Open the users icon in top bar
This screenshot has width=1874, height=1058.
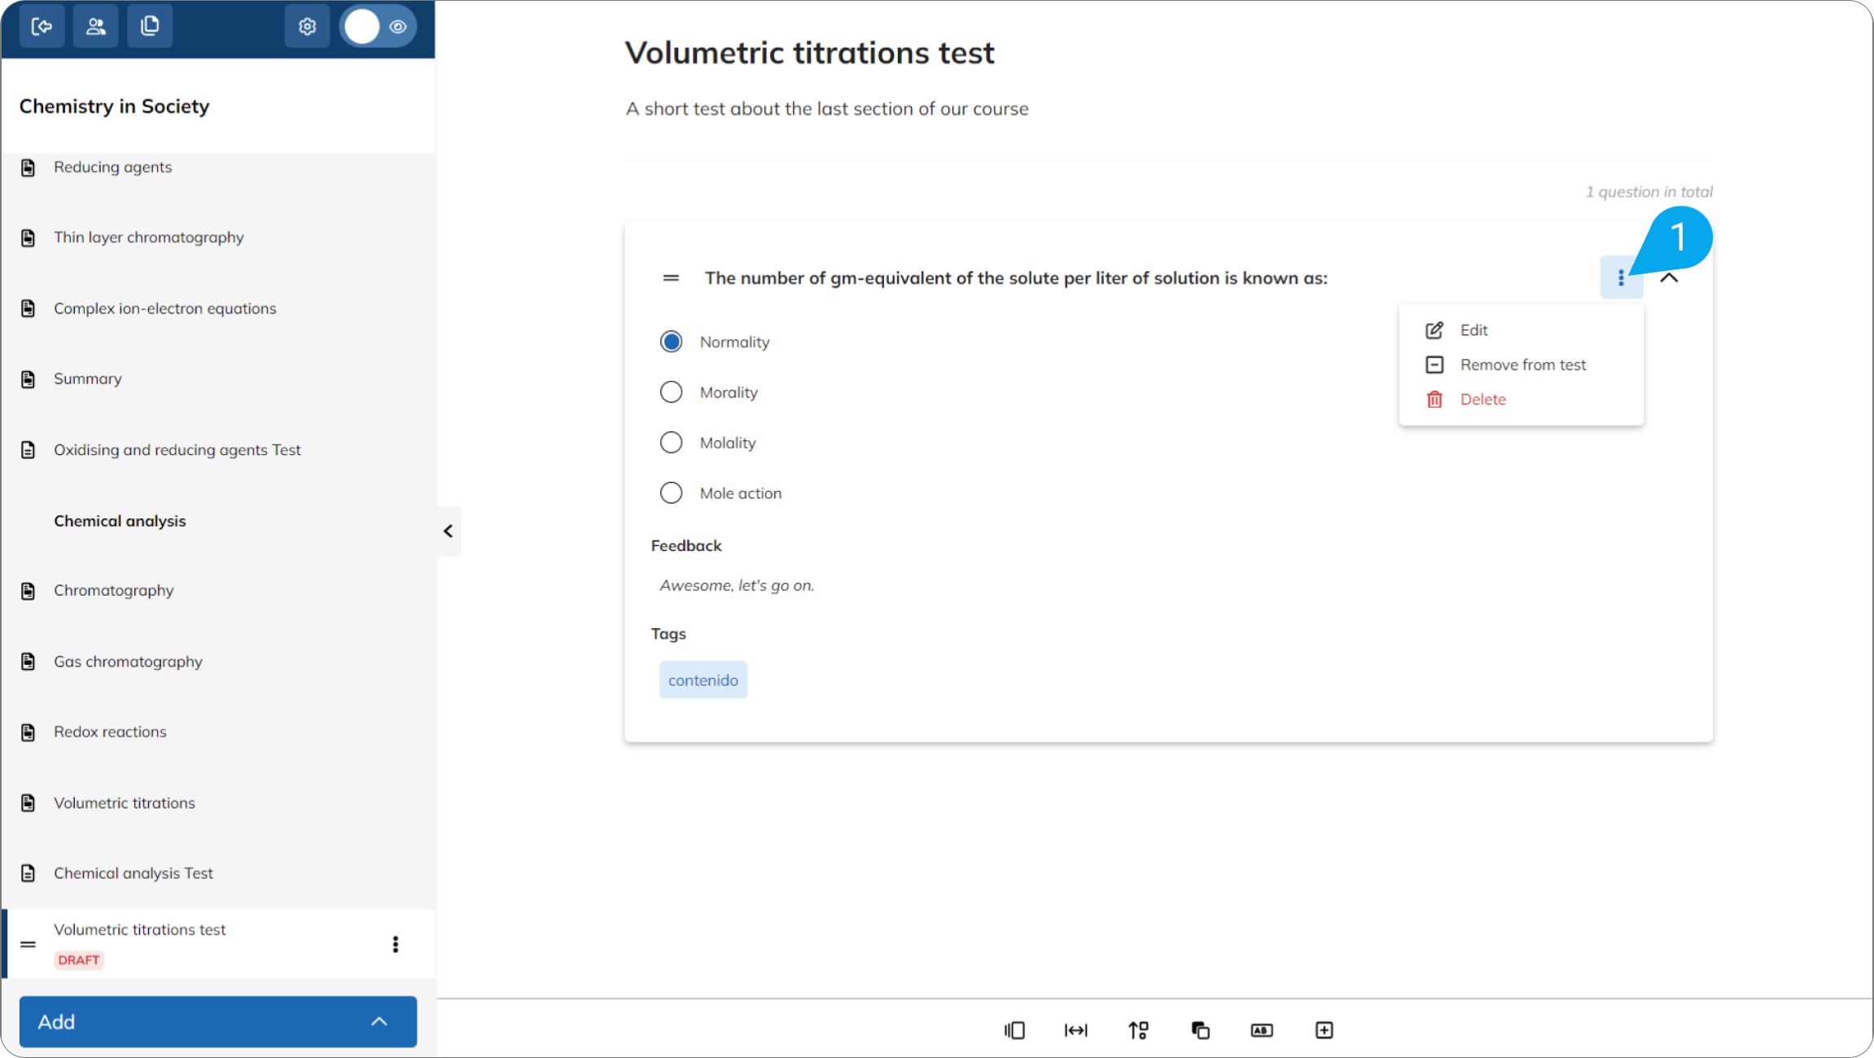[96, 27]
